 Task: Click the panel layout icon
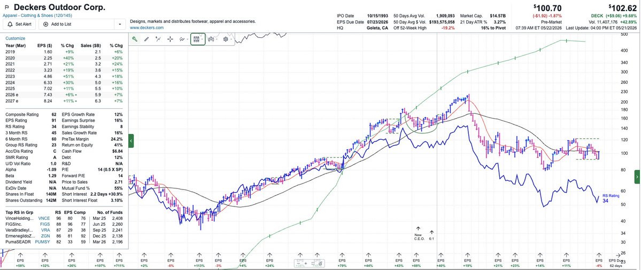[196, 39]
